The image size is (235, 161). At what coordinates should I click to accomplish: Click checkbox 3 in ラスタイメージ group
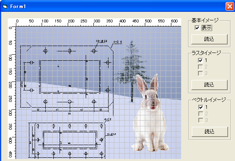(200, 73)
